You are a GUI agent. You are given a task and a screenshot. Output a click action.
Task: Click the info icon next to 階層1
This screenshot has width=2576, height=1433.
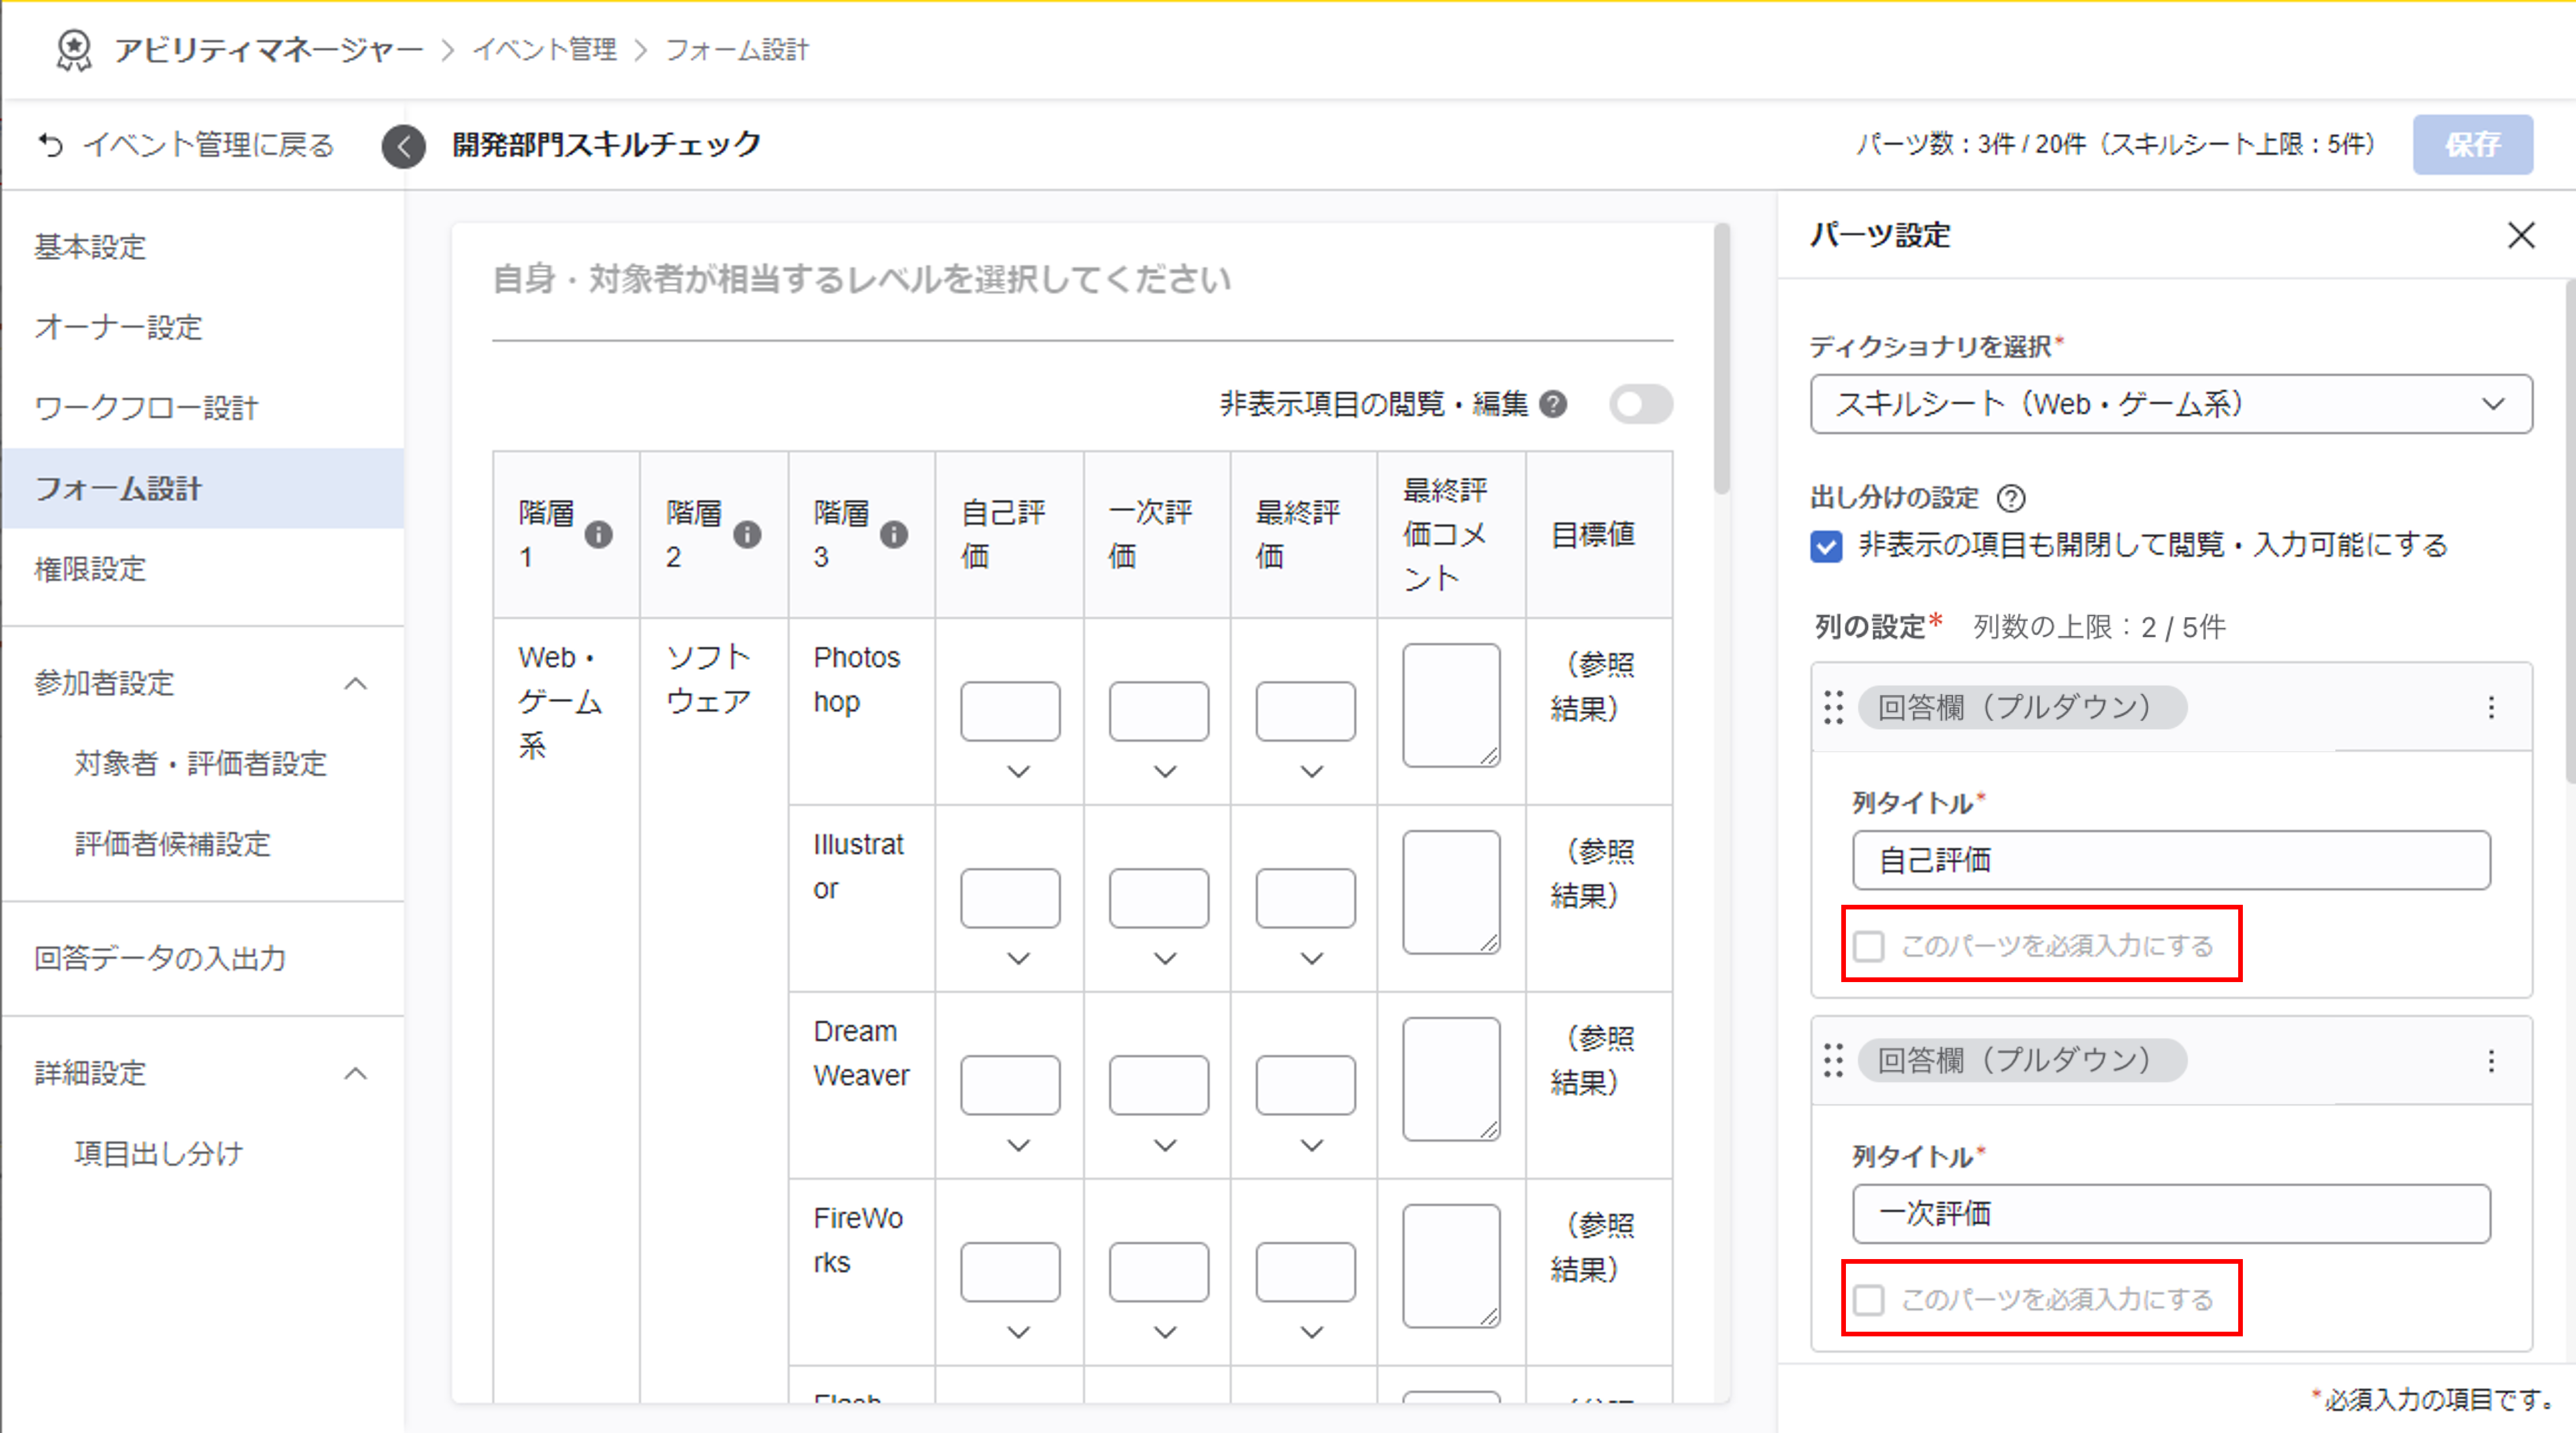[598, 534]
